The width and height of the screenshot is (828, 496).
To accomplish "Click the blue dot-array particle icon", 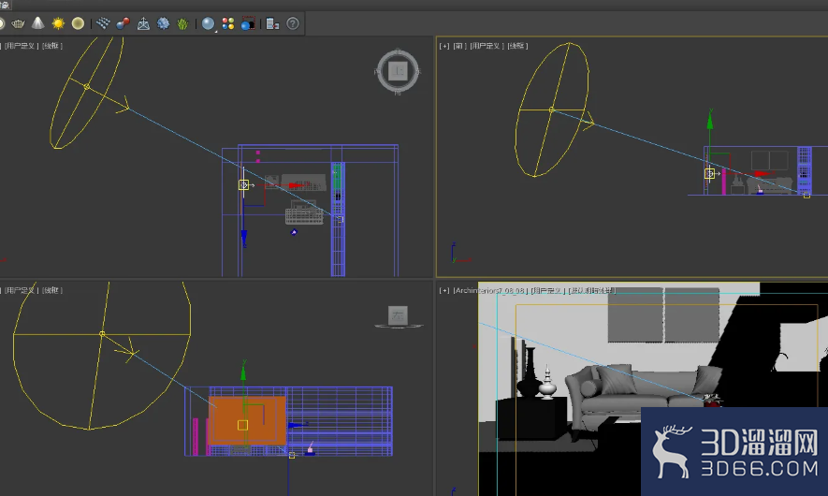I will (x=103, y=23).
